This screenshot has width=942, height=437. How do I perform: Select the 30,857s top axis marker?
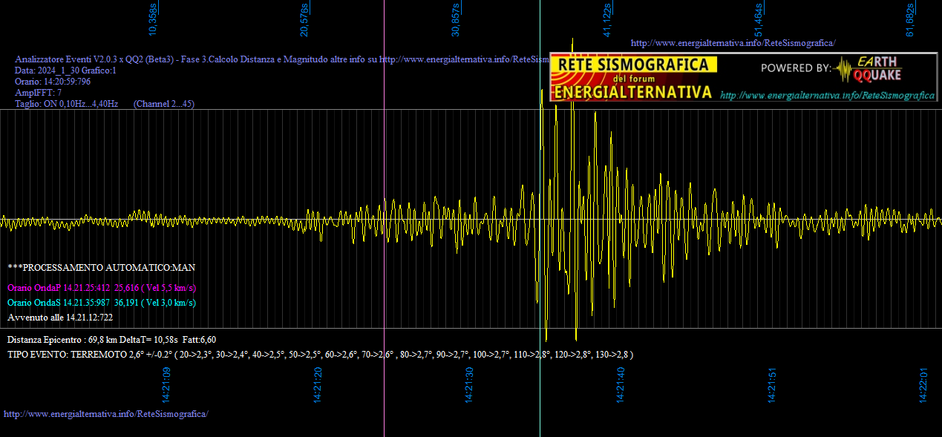coord(456,20)
